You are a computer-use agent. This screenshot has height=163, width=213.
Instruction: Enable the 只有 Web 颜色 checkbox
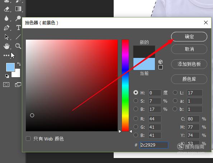[28, 139]
